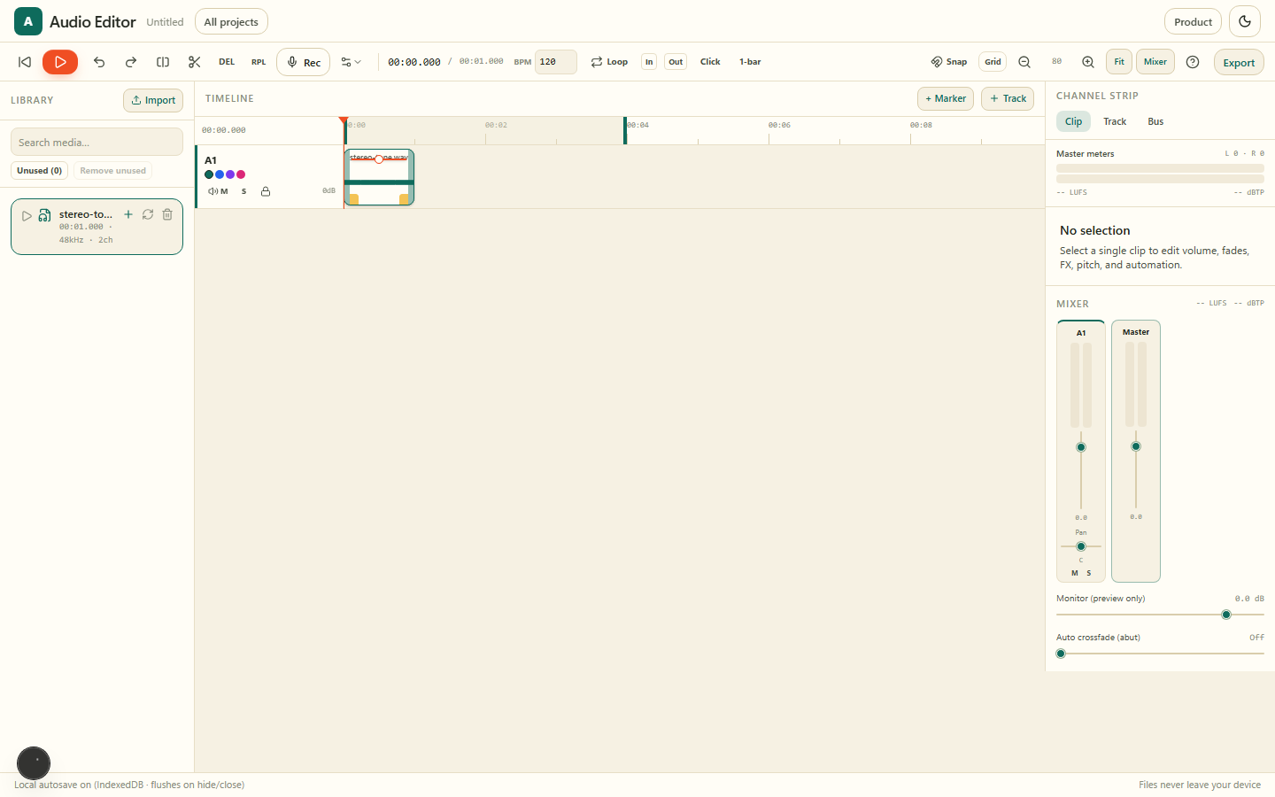Switch to dark mode with moon icon
Screen dimensions: 1275x797
1245,21
